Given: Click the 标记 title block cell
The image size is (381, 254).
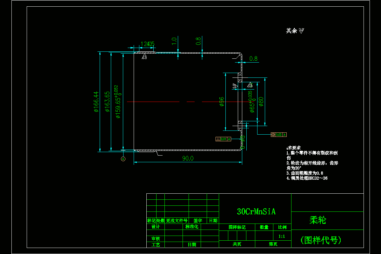Looking at the screenshot, I should click(151, 221).
